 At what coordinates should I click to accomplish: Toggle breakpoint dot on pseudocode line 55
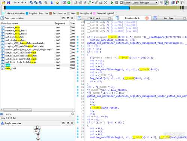pos(78,58)
